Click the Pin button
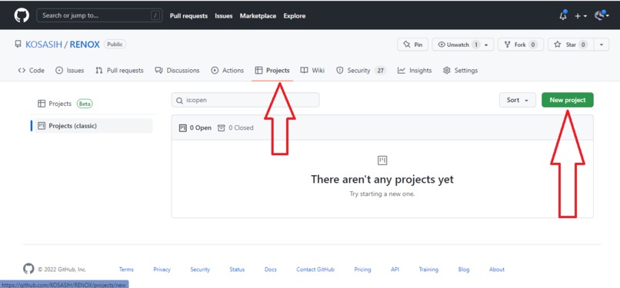Image resolution: width=620 pixels, height=288 pixels. 413,45
